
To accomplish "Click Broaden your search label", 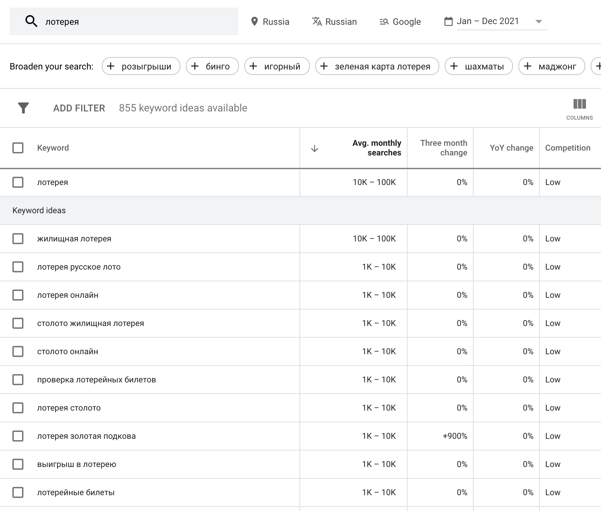I will (52, 66).
